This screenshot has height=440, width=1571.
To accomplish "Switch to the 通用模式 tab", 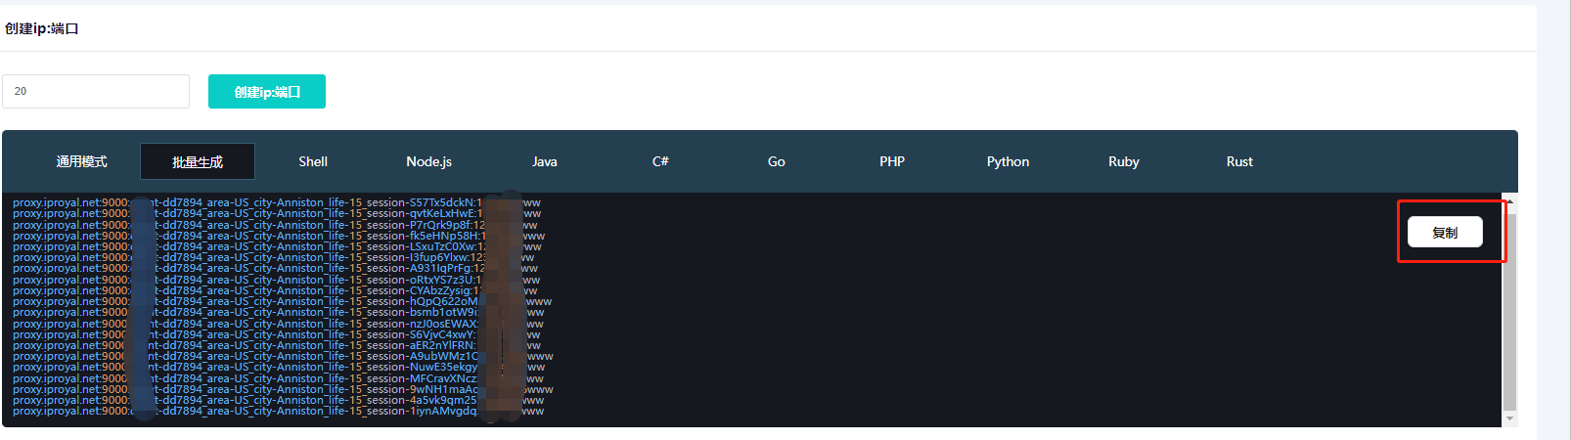I will pyautogui.click(x=81, y=161).
